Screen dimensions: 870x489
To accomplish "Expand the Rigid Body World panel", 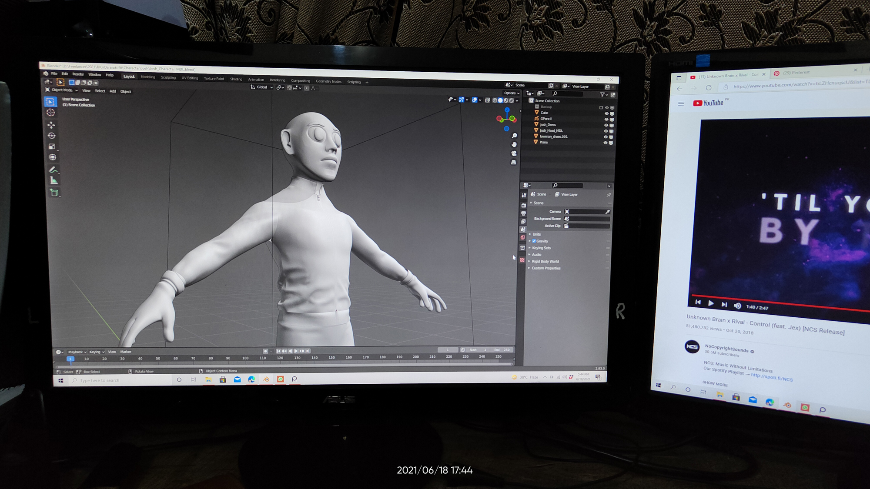I will (545, 262).
